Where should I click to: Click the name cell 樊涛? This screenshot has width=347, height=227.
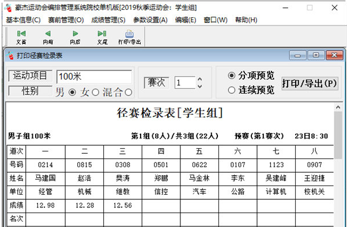point(123,179)
